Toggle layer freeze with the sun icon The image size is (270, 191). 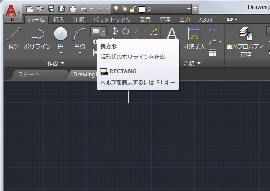[125, 9]
